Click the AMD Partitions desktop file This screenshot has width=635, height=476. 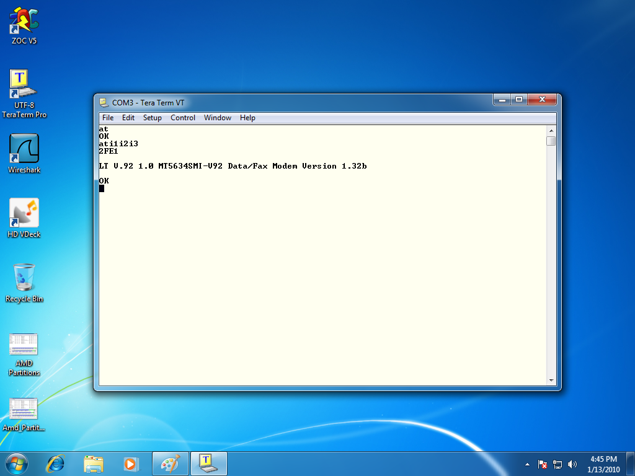click(24, 345)
